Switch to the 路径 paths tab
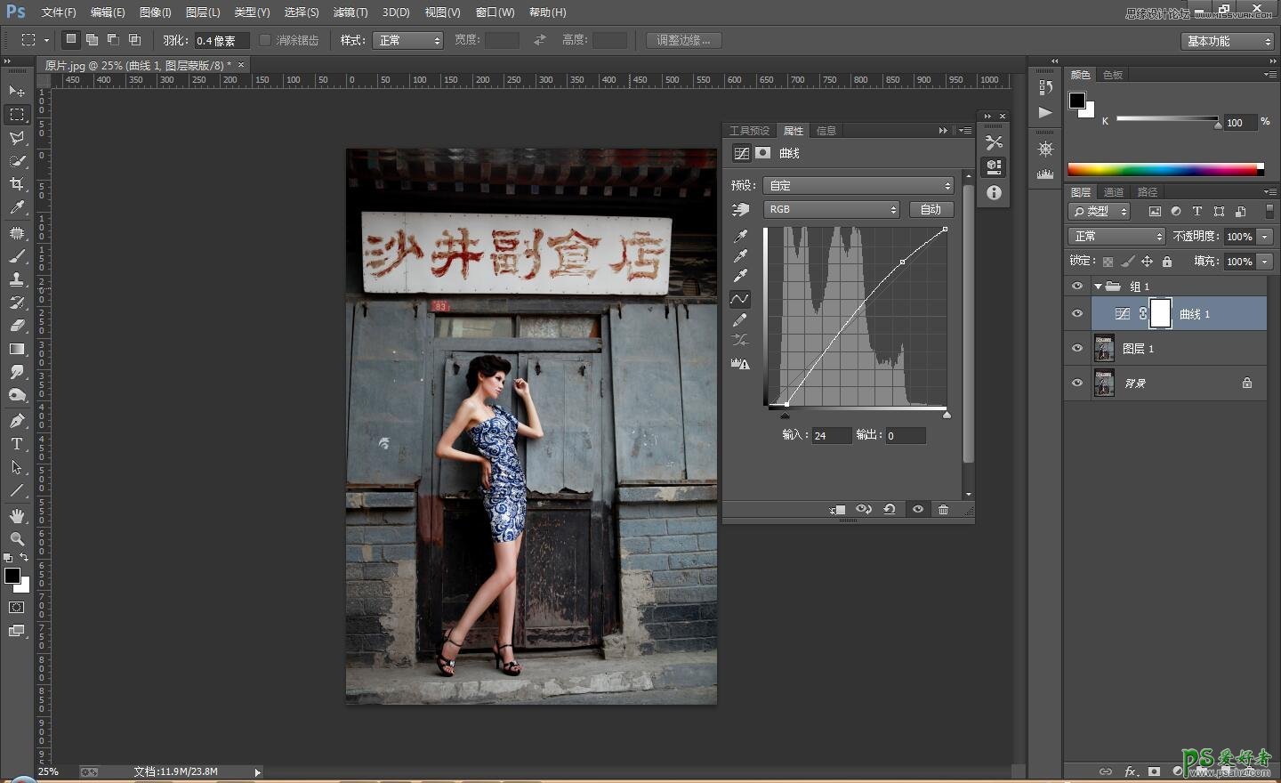This screenshot has width=1281, height=783. point(1148,192)
